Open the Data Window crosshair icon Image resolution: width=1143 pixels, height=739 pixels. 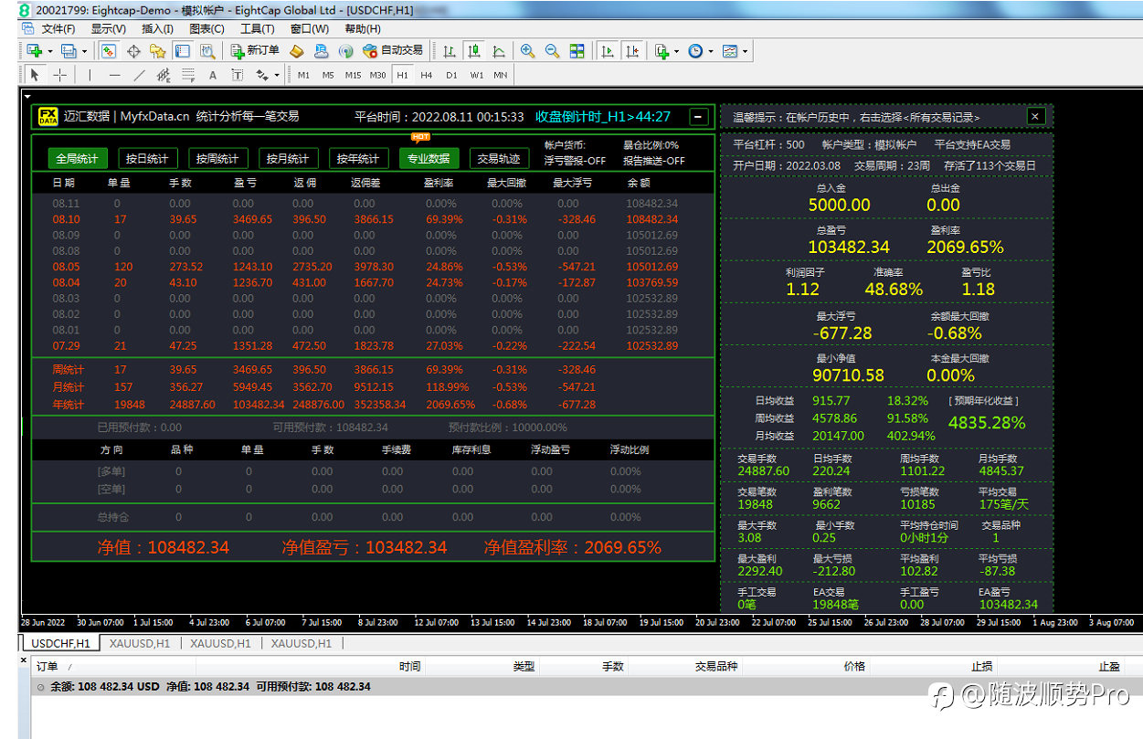click(133, 51)
